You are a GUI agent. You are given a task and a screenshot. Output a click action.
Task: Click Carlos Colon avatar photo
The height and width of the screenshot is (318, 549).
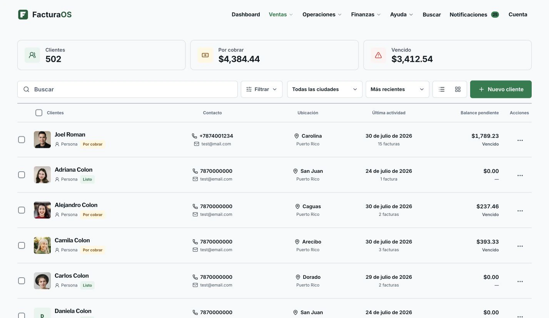pyautogui.click(x=42, y=281)
